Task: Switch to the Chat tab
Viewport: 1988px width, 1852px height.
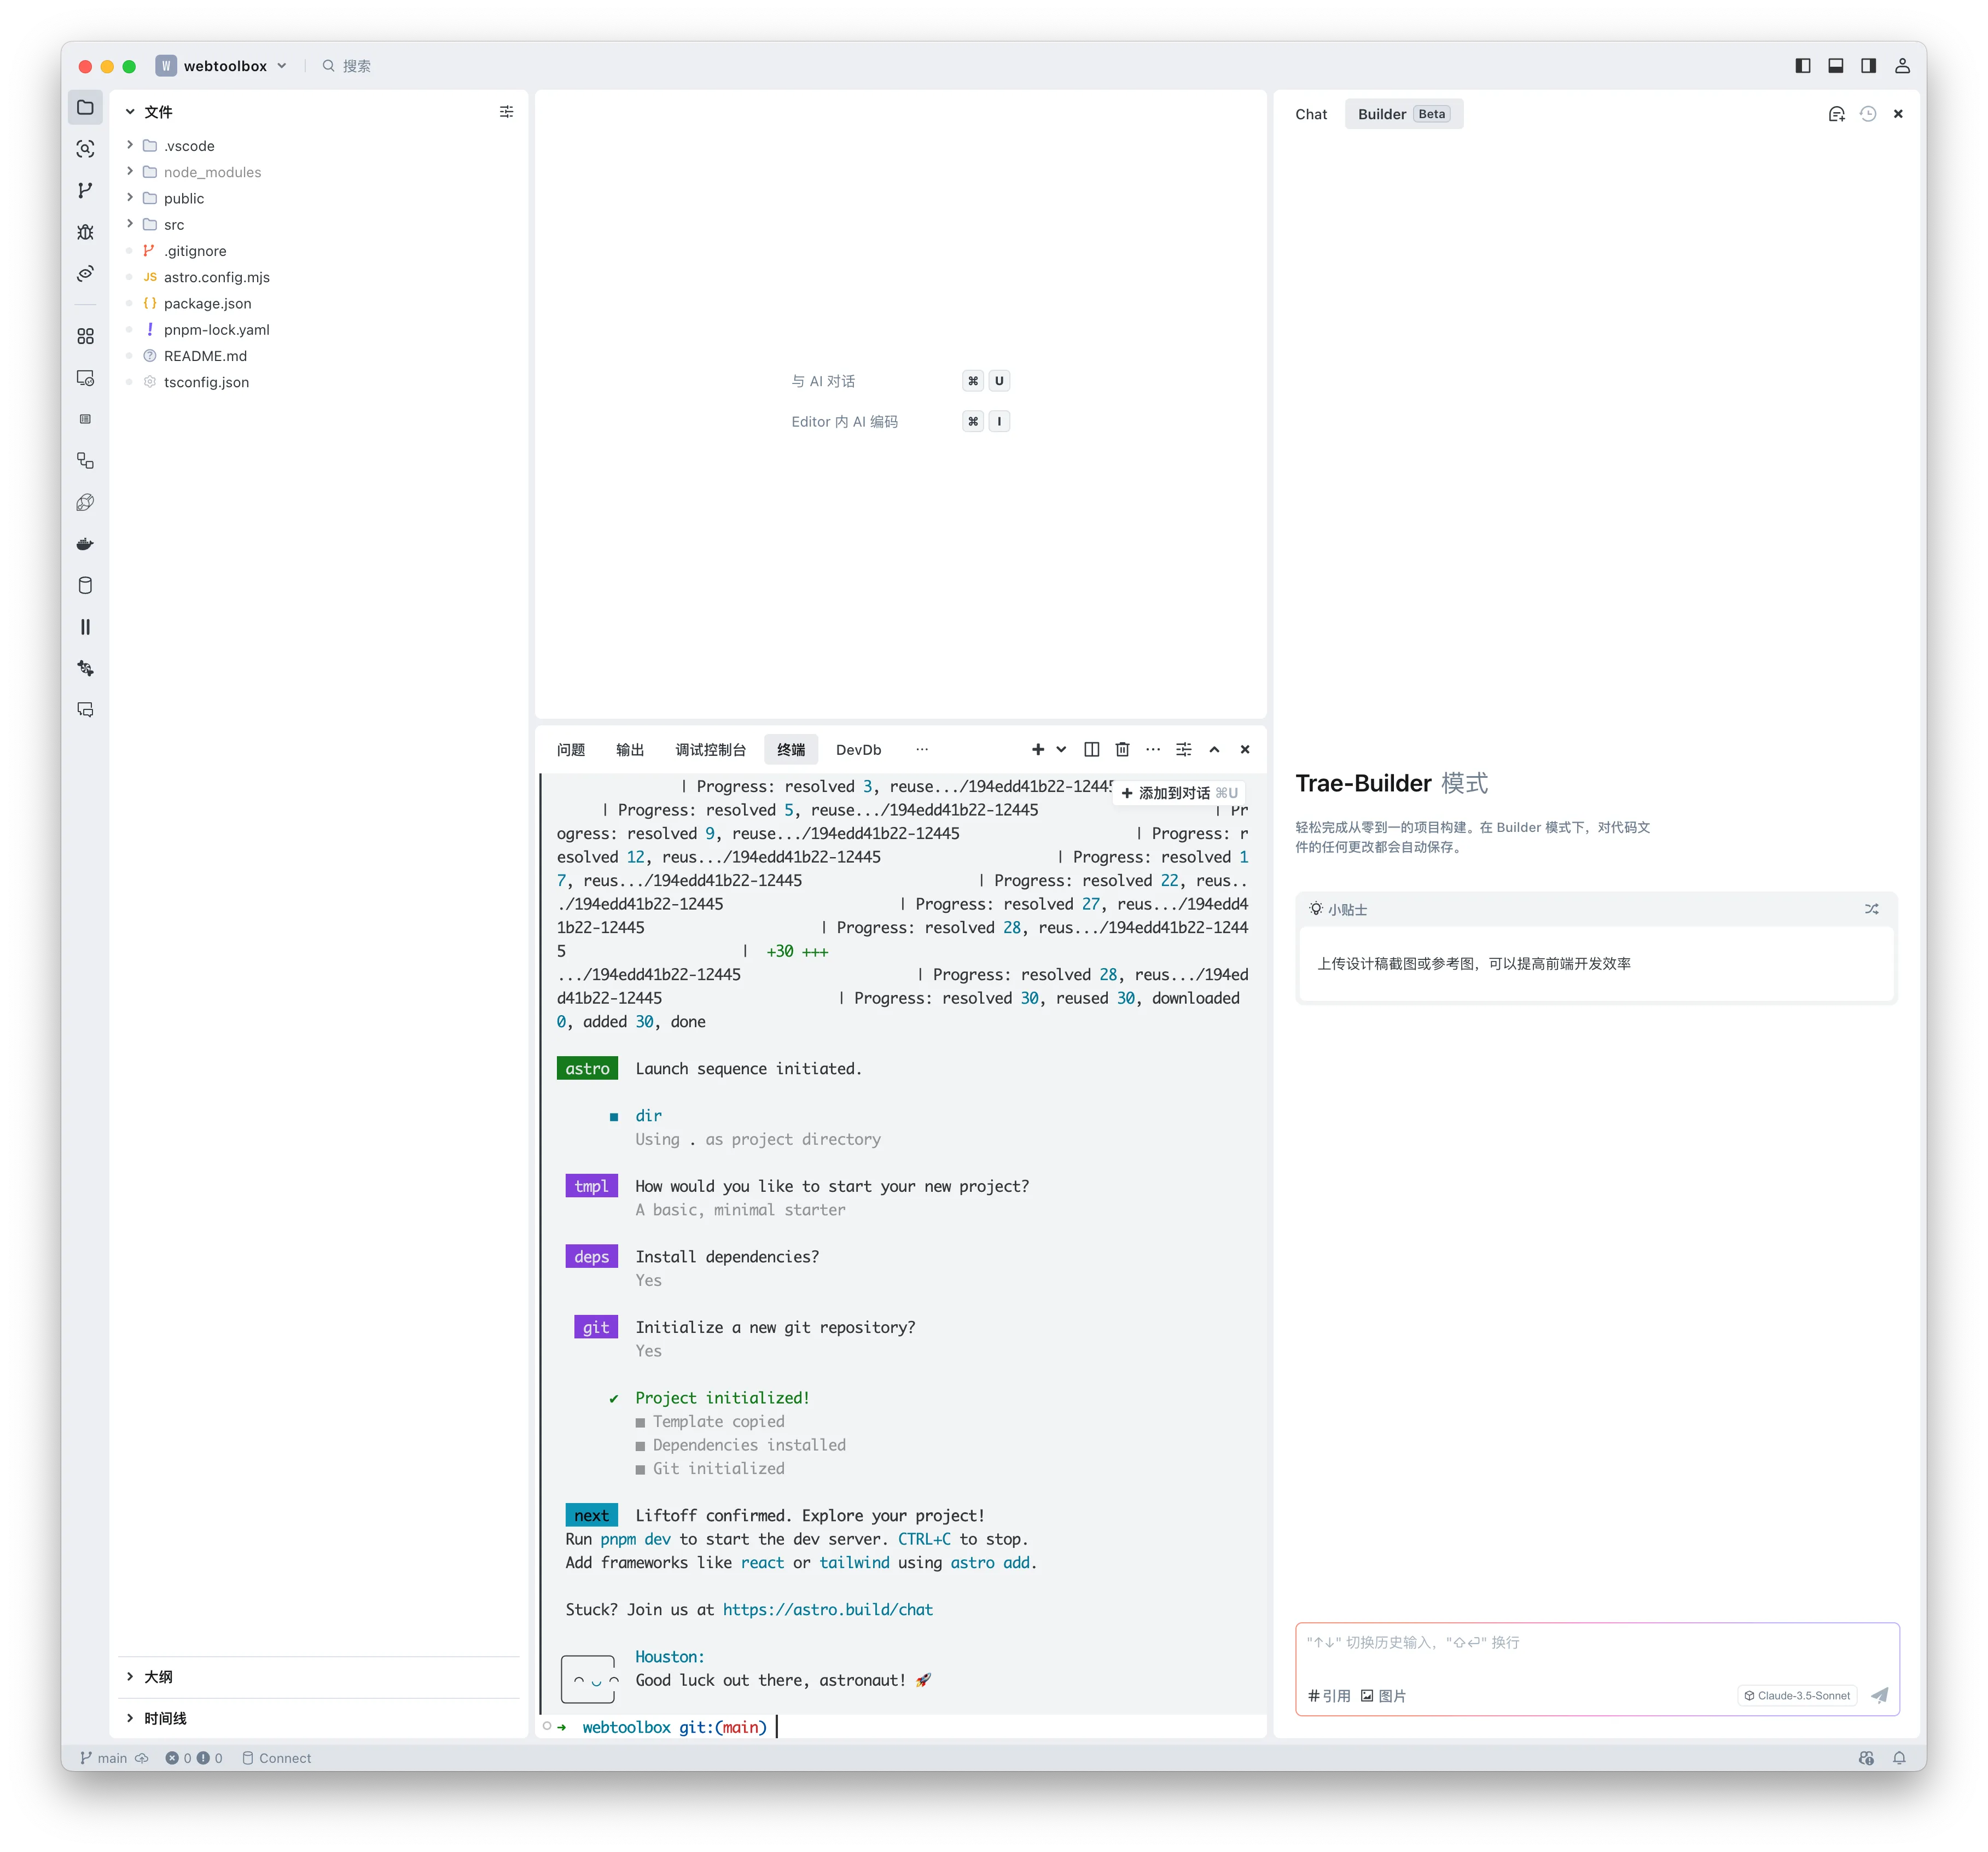Action: pyautogui.click(x=1310, y=114)
